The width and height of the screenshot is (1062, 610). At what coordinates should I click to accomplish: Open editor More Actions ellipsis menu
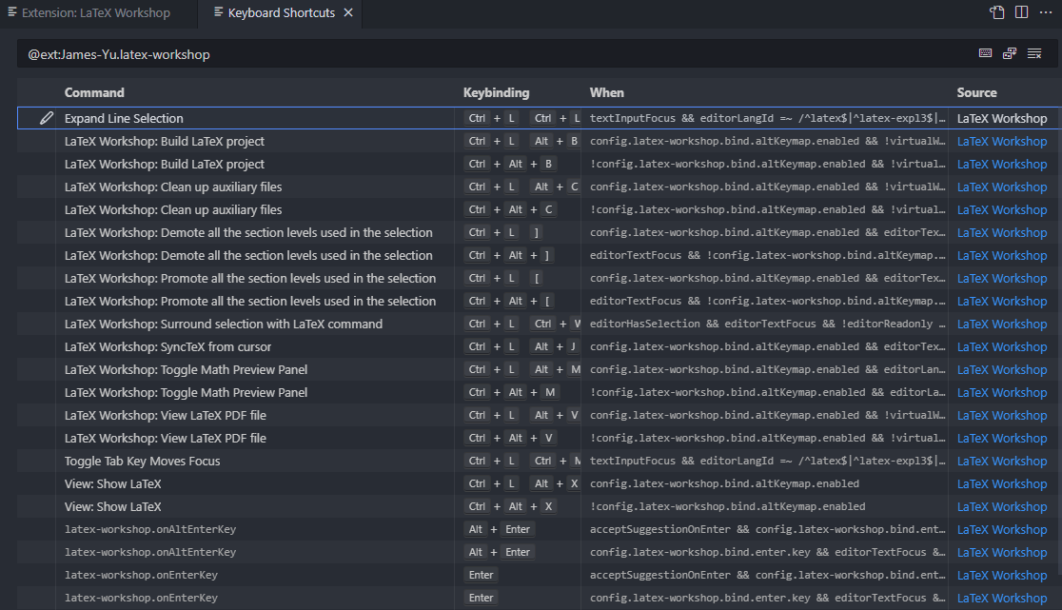[1046, 12]
